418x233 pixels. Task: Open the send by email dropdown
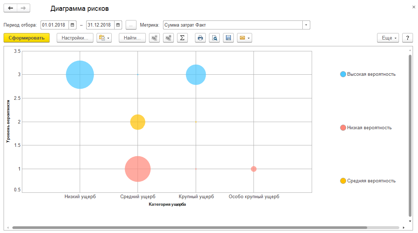tap(244, 38)
